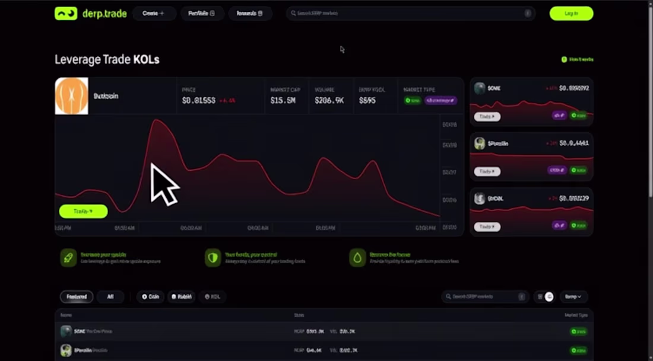Click the bottom side card's token avatar
Viewport: 653px width, 361px height.
tap(480, 199)
